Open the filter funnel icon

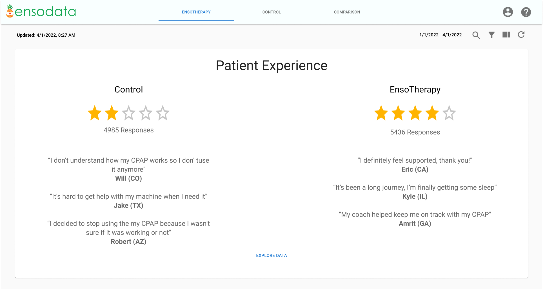(x=491, y=35)
